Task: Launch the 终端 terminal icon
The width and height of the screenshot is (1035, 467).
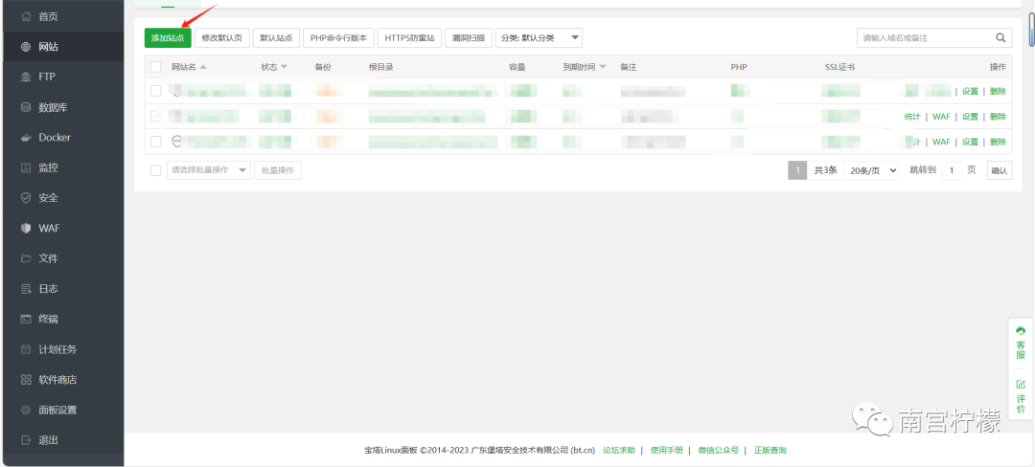Action: click(26, 319)
